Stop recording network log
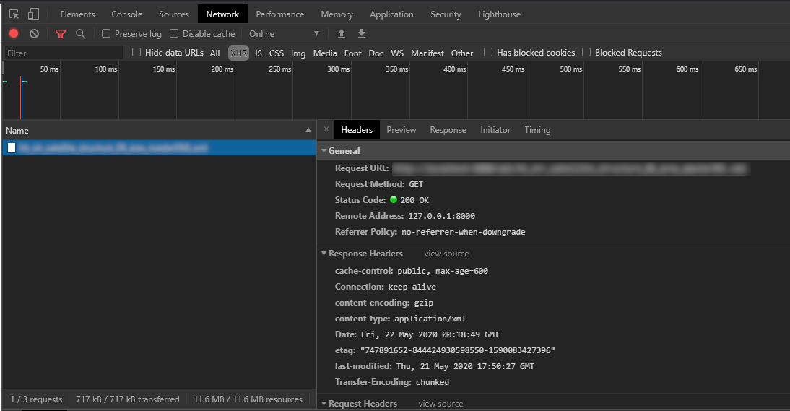The image size is (790, 411). (x=14, y=33)
